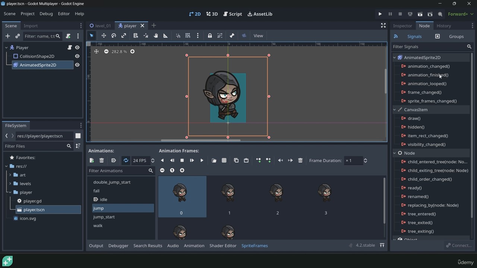Instantiate child scene link icon
Screen dimensions: 477x268
[x=18, y=36]
